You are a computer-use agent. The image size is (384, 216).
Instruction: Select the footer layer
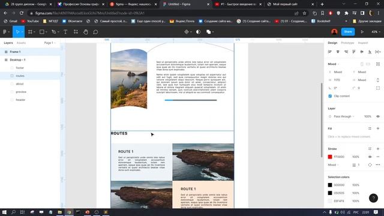click(x=30, y=68)
